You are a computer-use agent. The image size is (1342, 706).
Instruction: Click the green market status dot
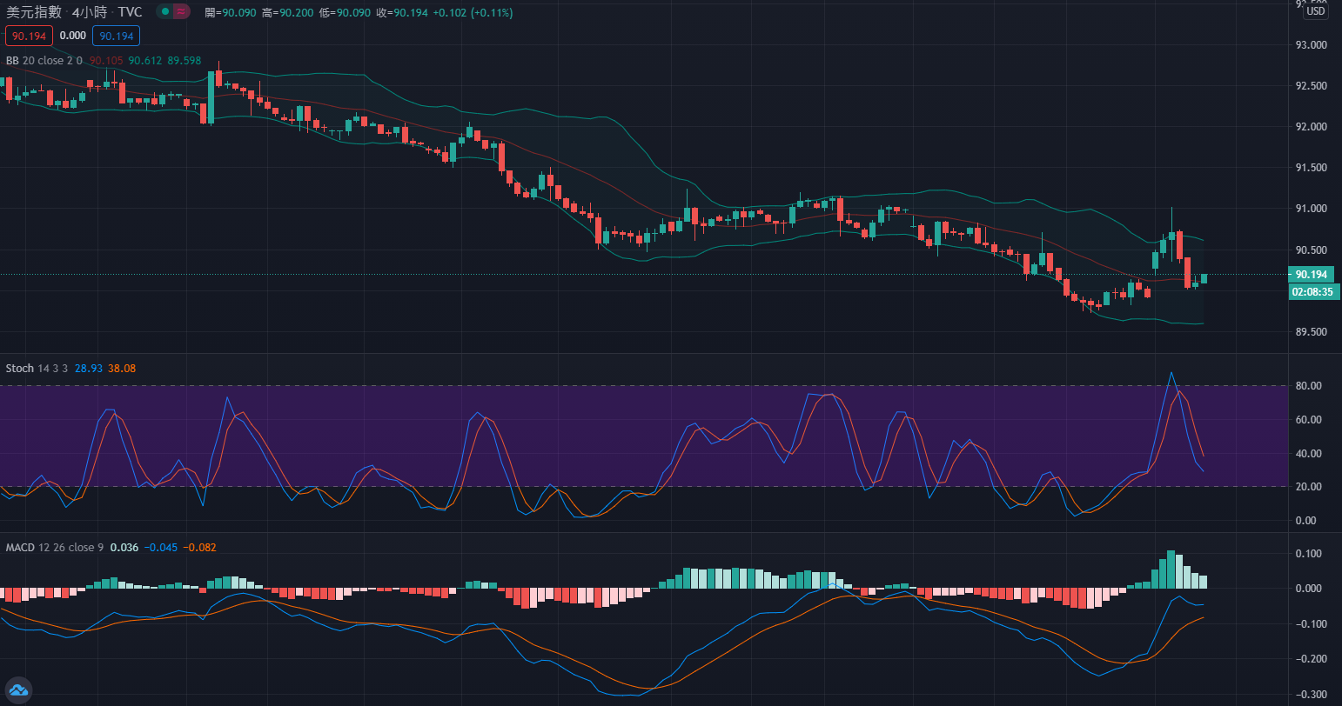(x=164, y=12)
